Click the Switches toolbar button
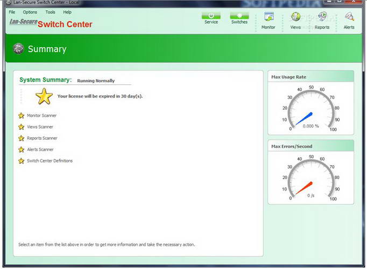 239,16
